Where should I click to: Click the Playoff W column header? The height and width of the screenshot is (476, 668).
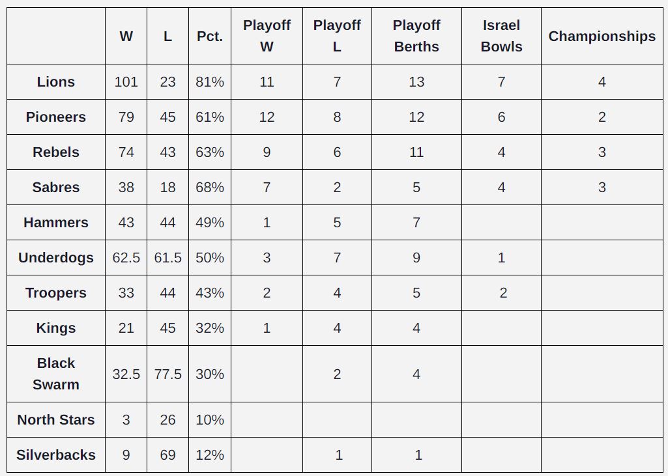click(x=267, y=36)
